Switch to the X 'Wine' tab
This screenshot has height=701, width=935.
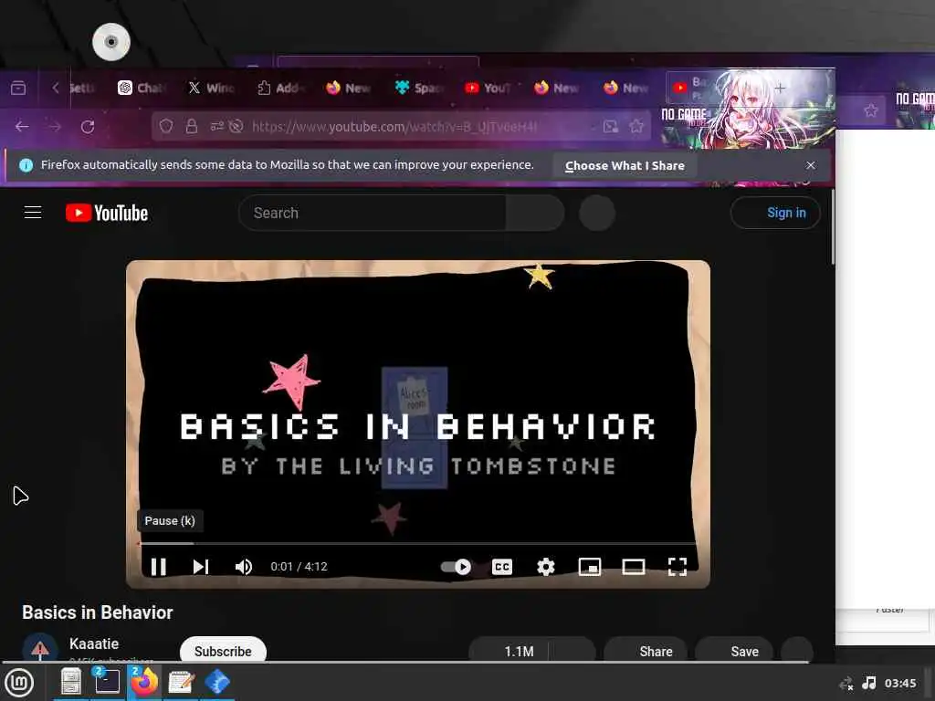(212, 89)
